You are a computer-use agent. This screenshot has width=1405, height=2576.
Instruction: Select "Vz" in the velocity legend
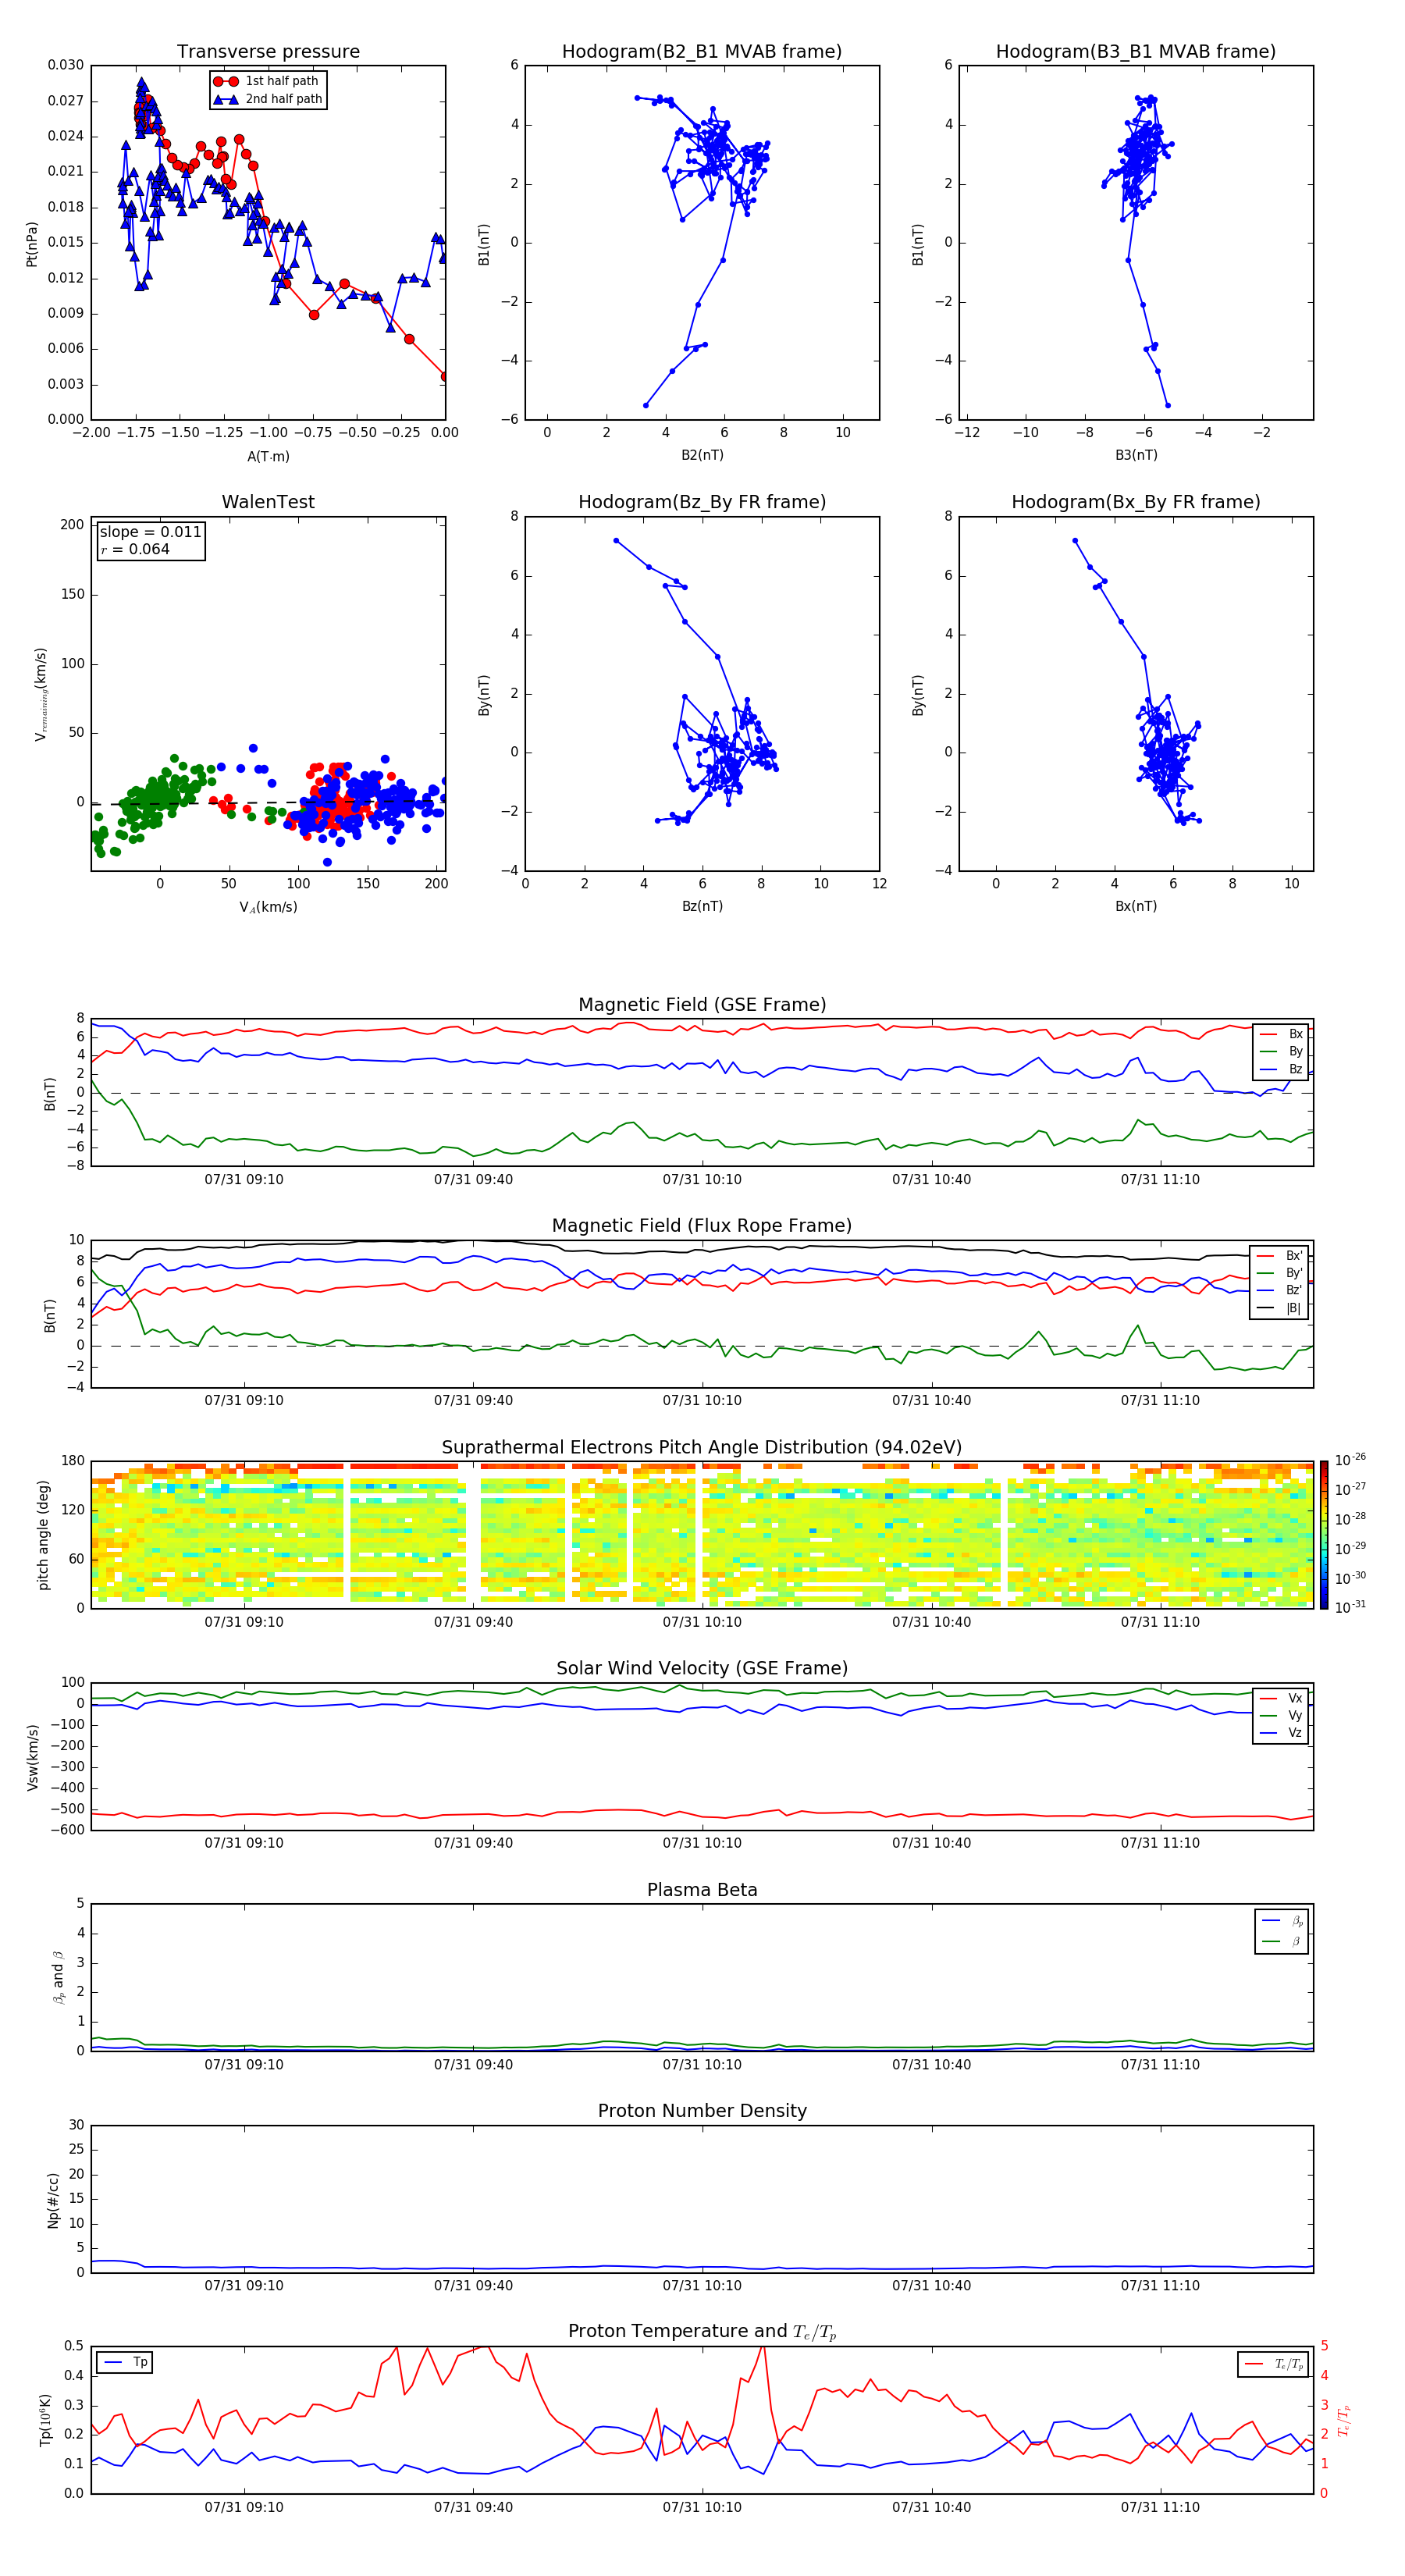tap(1281, 1733)
